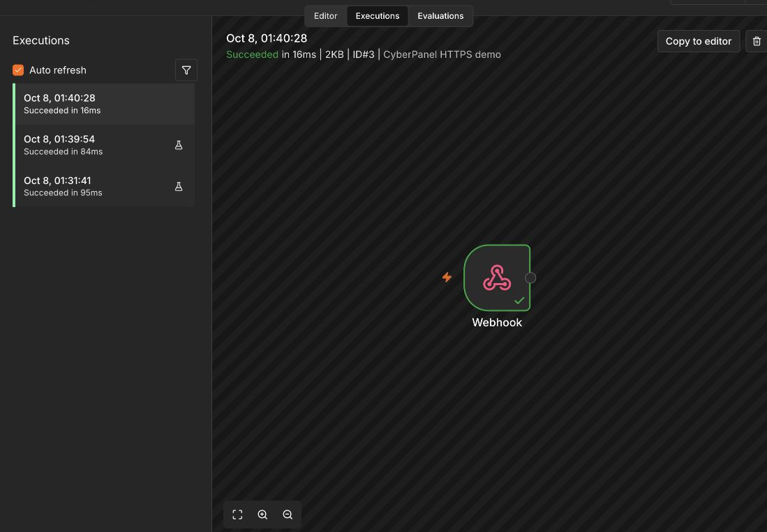Image resolution: width=767 pixels, height=532 pixels.
Task: Open the Evaluations tab
Action: point(440,16)
